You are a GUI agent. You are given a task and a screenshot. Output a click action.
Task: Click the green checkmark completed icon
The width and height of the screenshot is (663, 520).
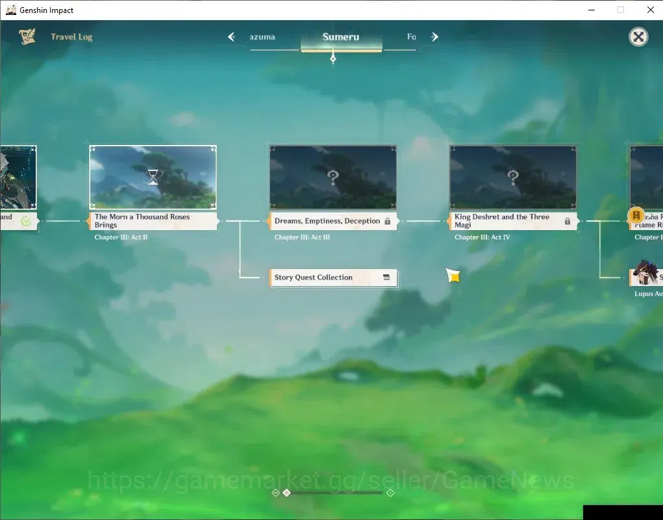point(26,221)
